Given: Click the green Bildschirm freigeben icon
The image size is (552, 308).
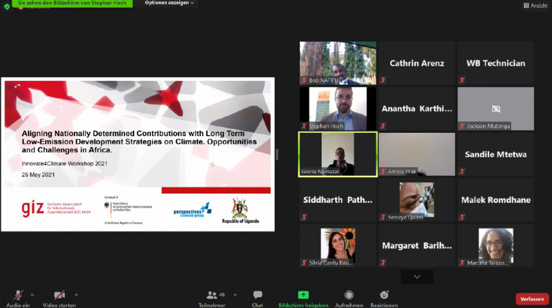Looking at the screenshot, I should tap(303, 295).
